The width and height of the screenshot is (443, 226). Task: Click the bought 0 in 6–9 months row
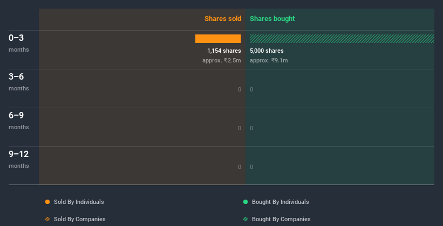click(x=251, y=128)
